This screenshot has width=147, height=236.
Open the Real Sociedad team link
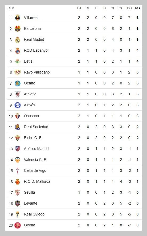[36, 127]
